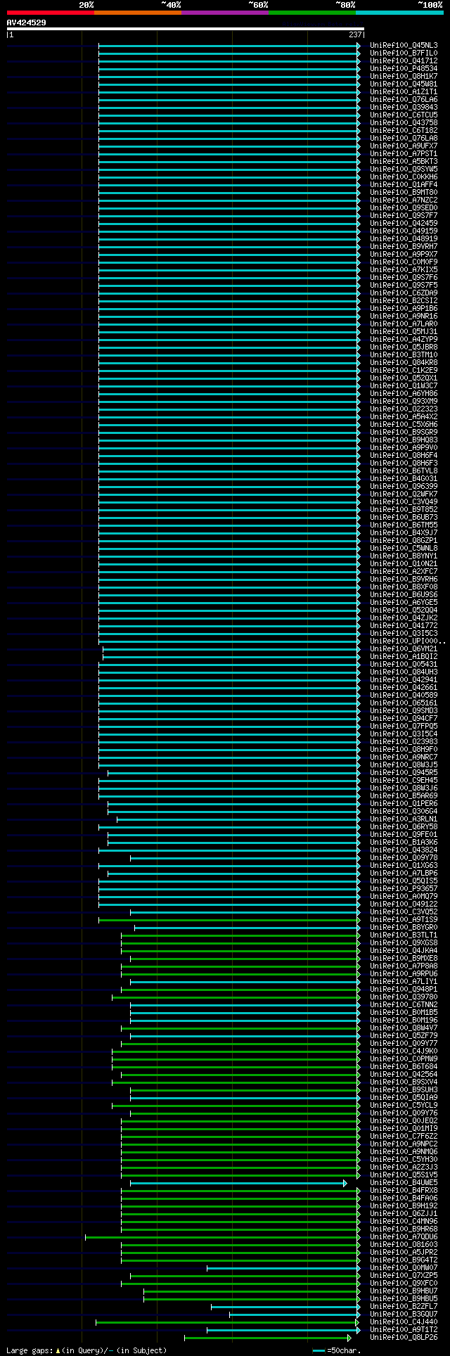Click the green ~80% identity legend bar
450x1356 pixels.
312,13
